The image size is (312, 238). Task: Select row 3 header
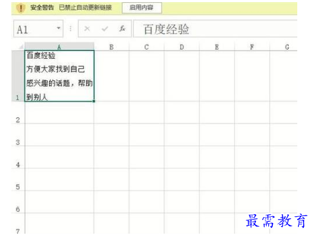point(18,135)
